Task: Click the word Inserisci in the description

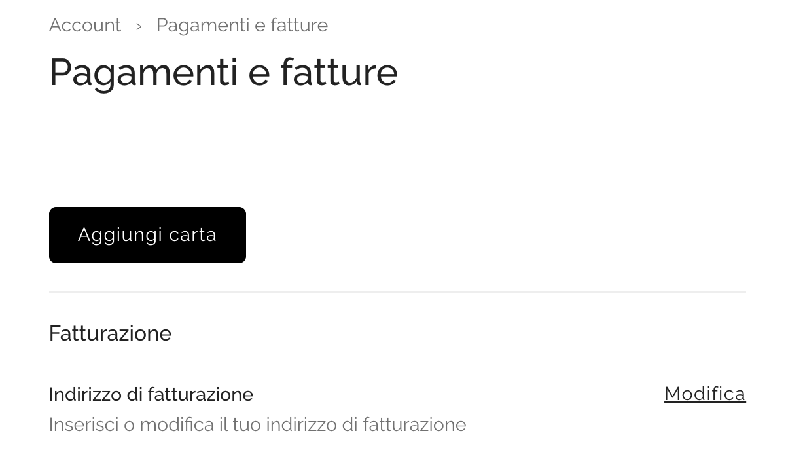Action: coord(83,424)
